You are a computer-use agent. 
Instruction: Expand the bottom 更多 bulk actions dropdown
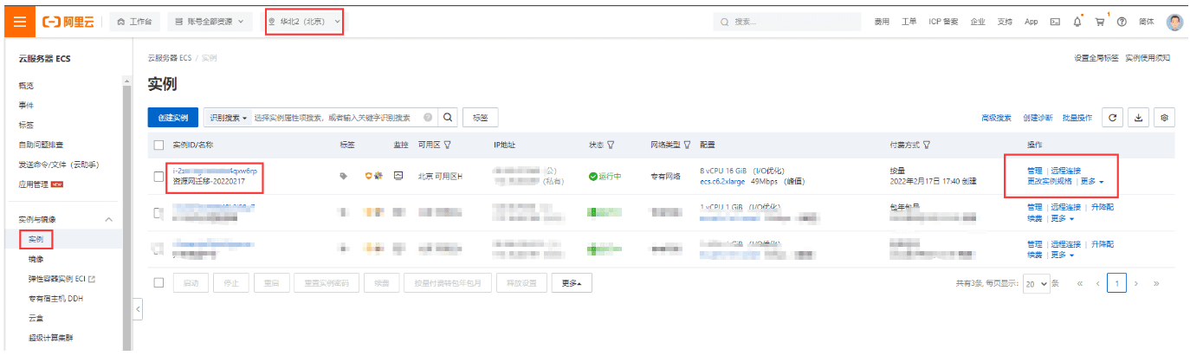click(x=571, y=283)
